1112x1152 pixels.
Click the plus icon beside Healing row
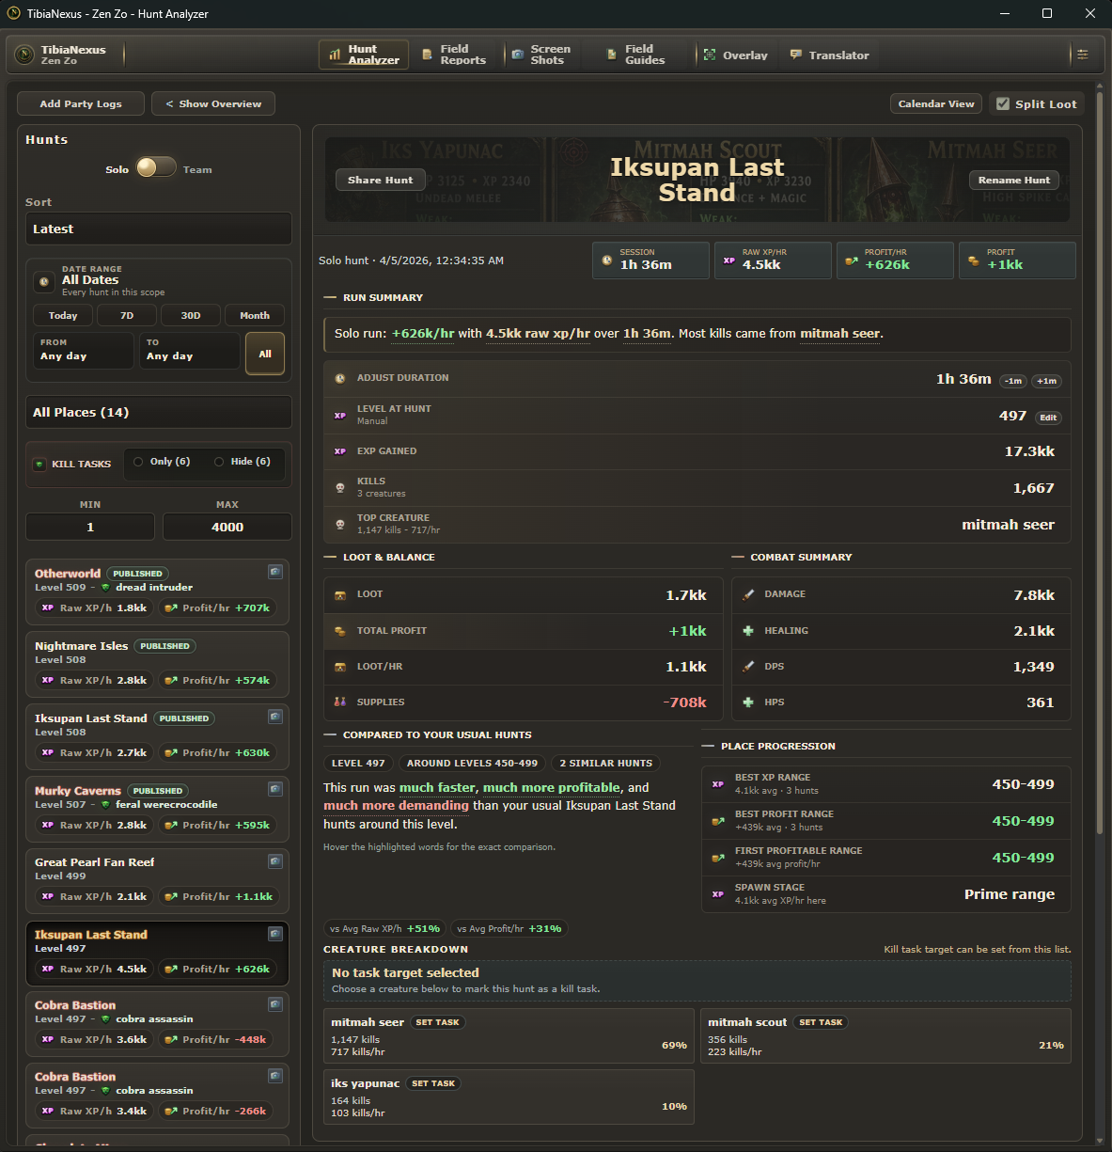(x=748, y=631)
